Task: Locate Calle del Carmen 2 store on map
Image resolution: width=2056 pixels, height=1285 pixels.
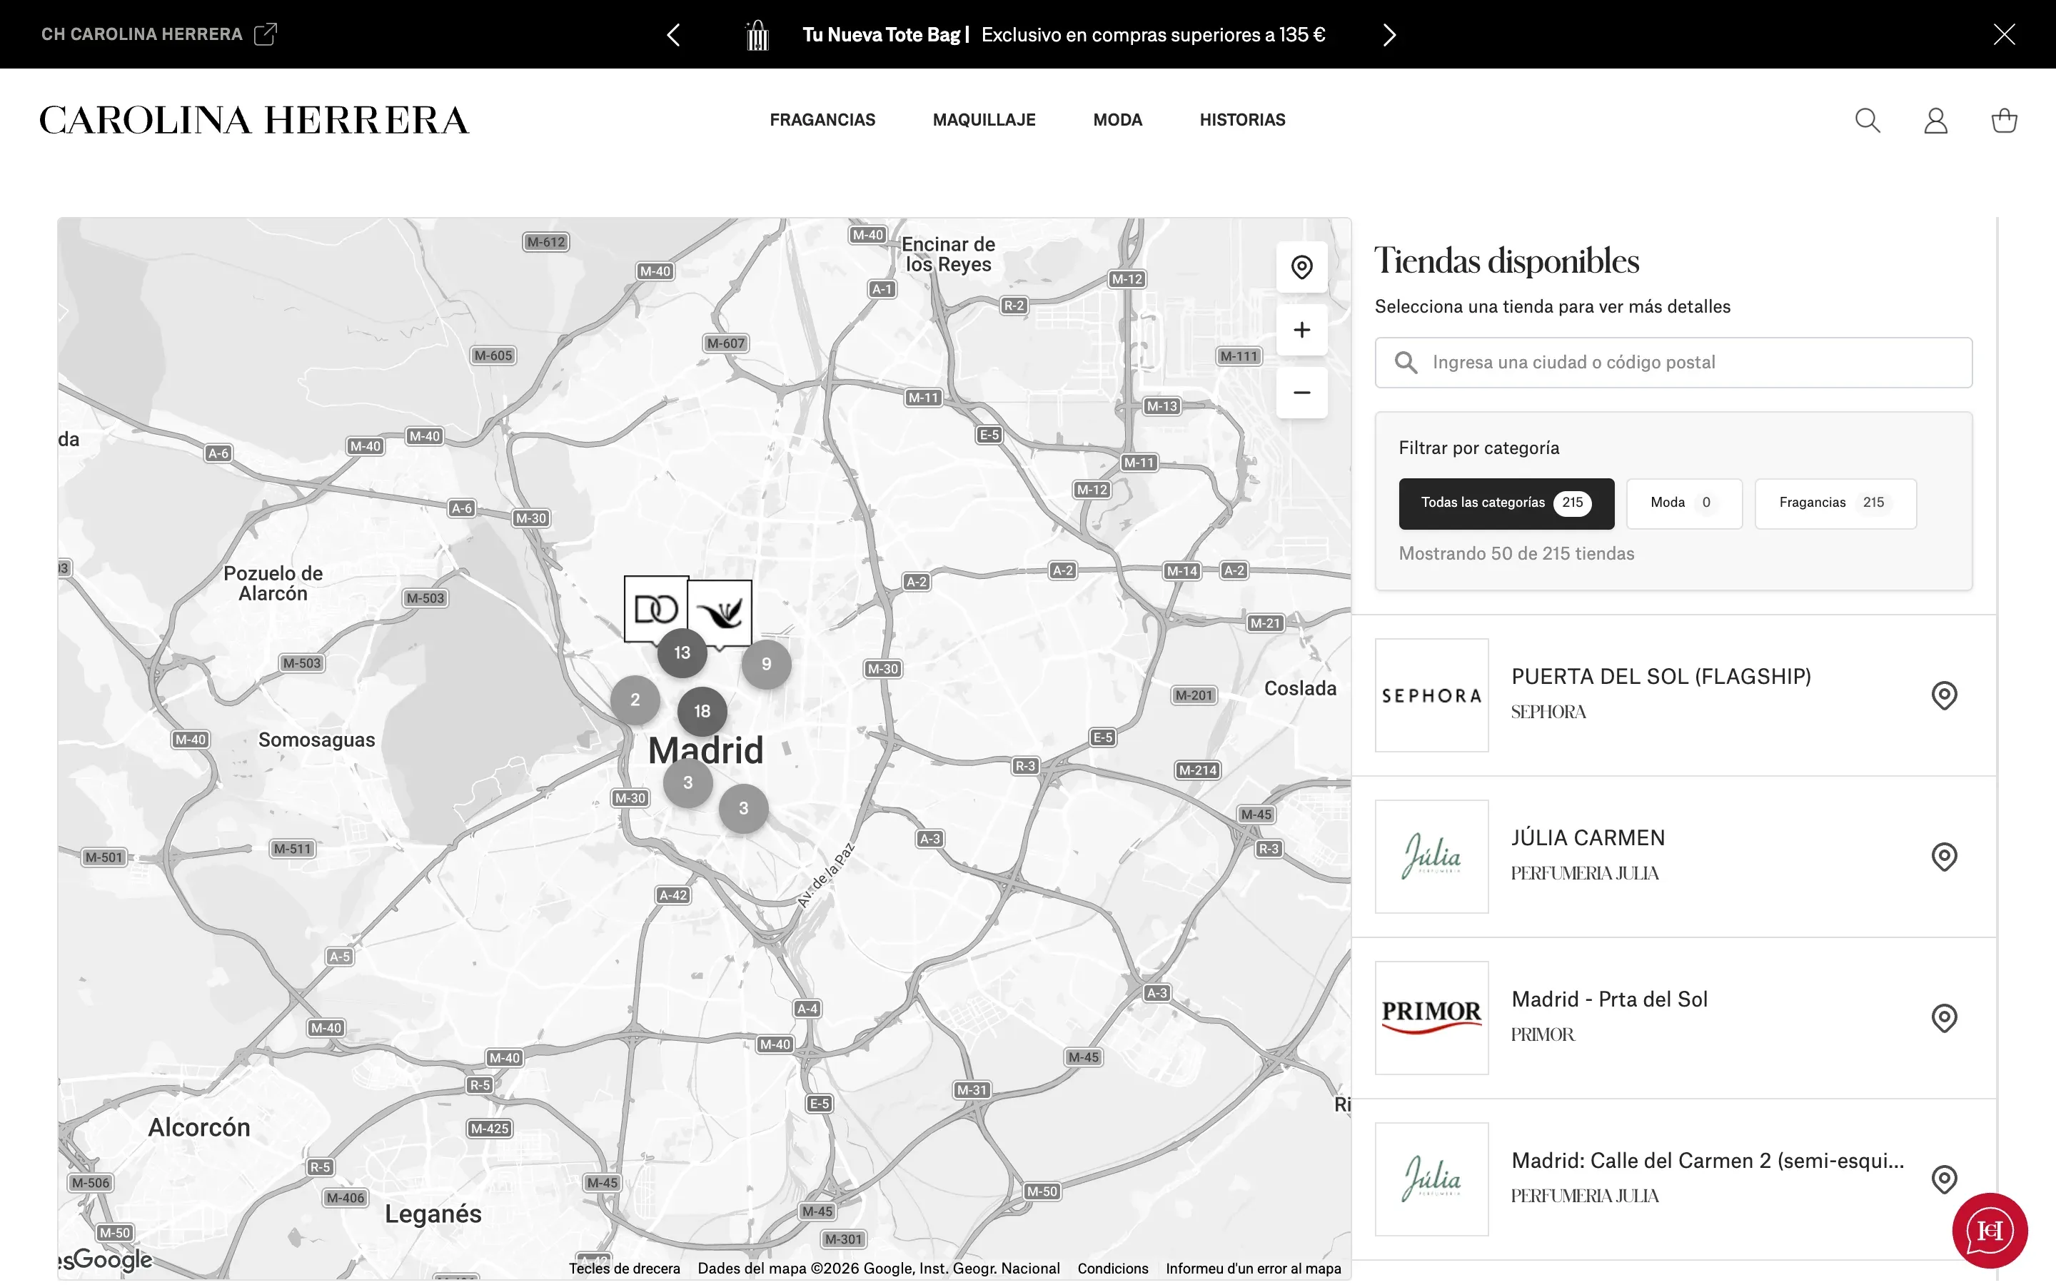Action: click(x=1944, y=1179)
